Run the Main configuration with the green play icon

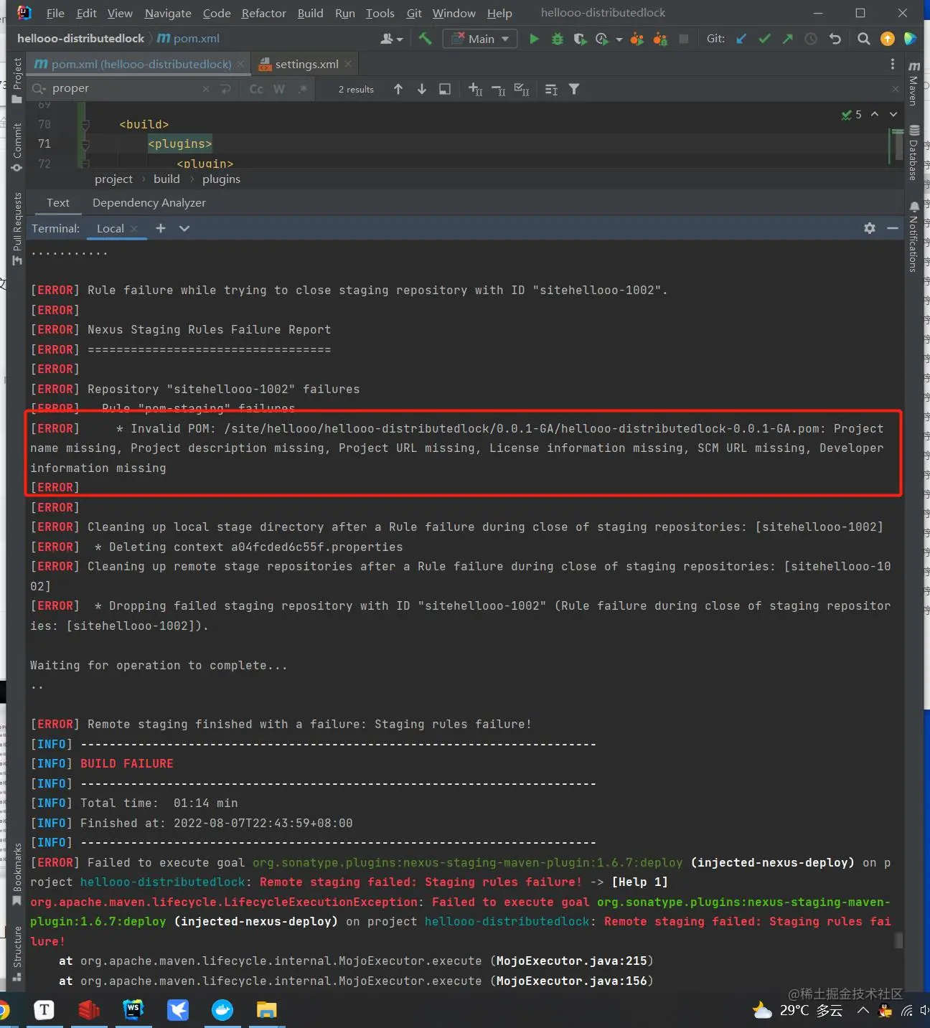click(x=534, y=39)
